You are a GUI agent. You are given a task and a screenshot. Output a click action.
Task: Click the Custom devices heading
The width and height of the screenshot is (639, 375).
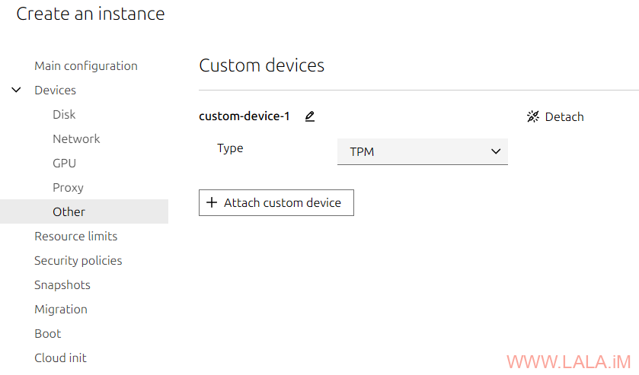pyautogui.click(x=261, y=65)
